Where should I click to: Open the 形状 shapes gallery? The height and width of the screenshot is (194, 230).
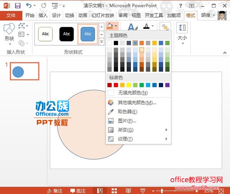(x=9, y=34)
